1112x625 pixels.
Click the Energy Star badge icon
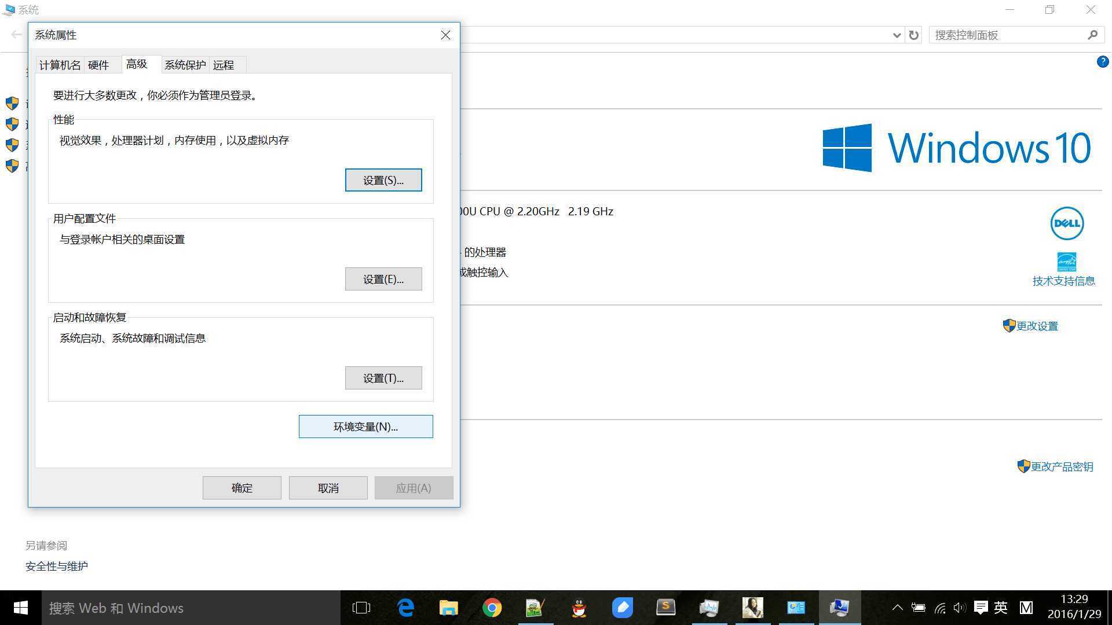(1067, 262)
